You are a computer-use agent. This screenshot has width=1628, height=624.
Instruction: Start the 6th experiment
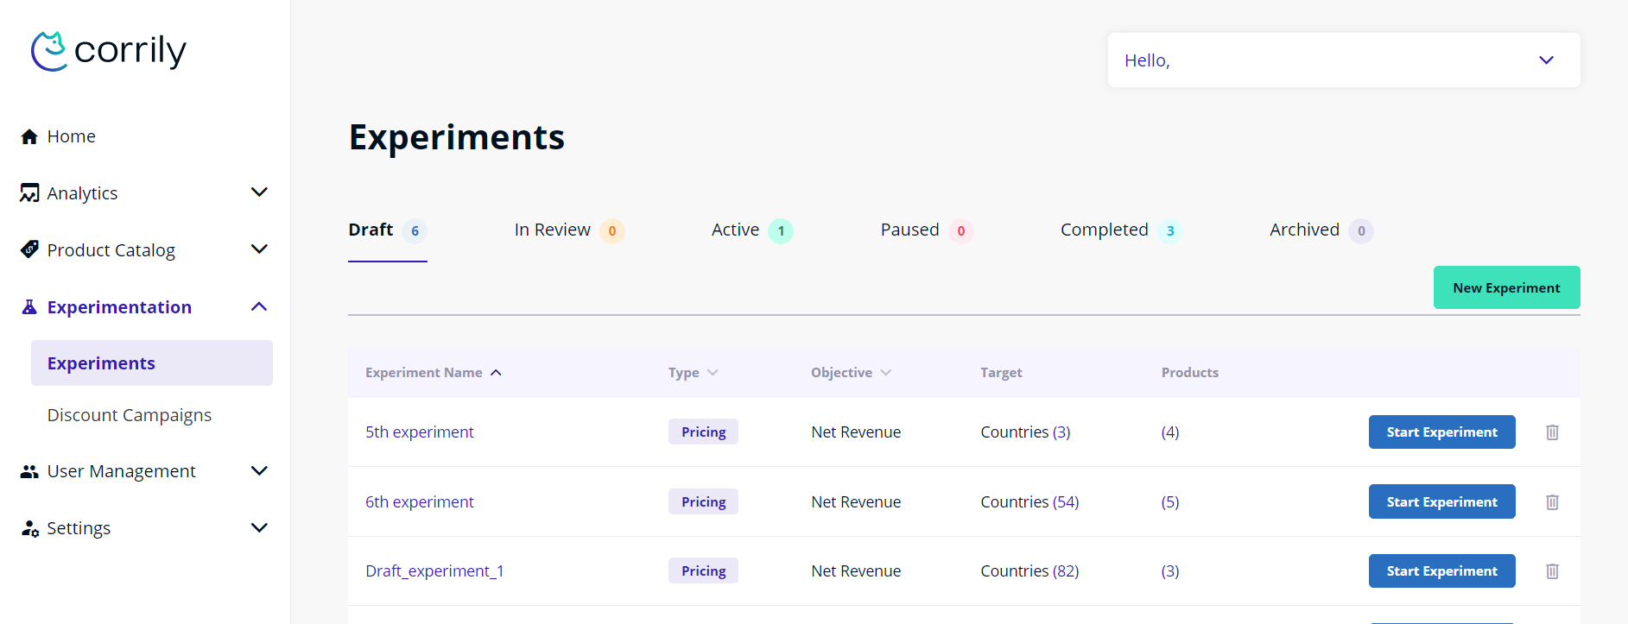(1441, 501)
